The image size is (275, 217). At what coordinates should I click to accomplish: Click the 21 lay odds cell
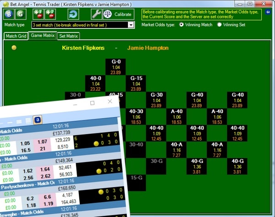click(x=43, y=149)
